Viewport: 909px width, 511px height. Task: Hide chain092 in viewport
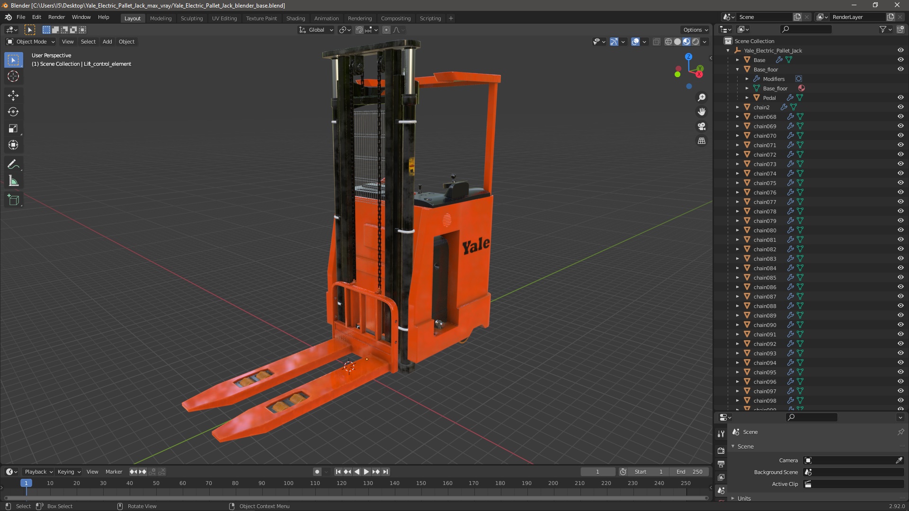click(900, 344)
